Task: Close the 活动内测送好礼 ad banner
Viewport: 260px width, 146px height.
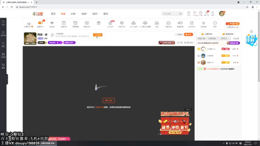Action: click(188, 109)
